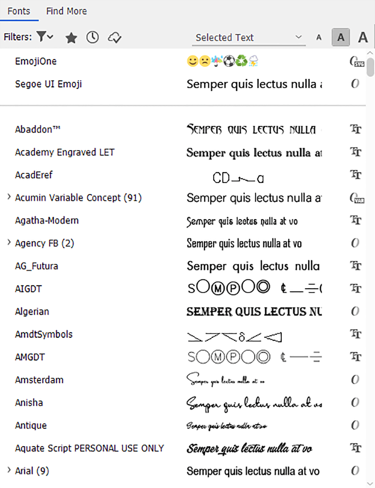375x488 pixels.
Task: Click the variable font icon for Acumin Variable Concept
Action: (356, 198)
